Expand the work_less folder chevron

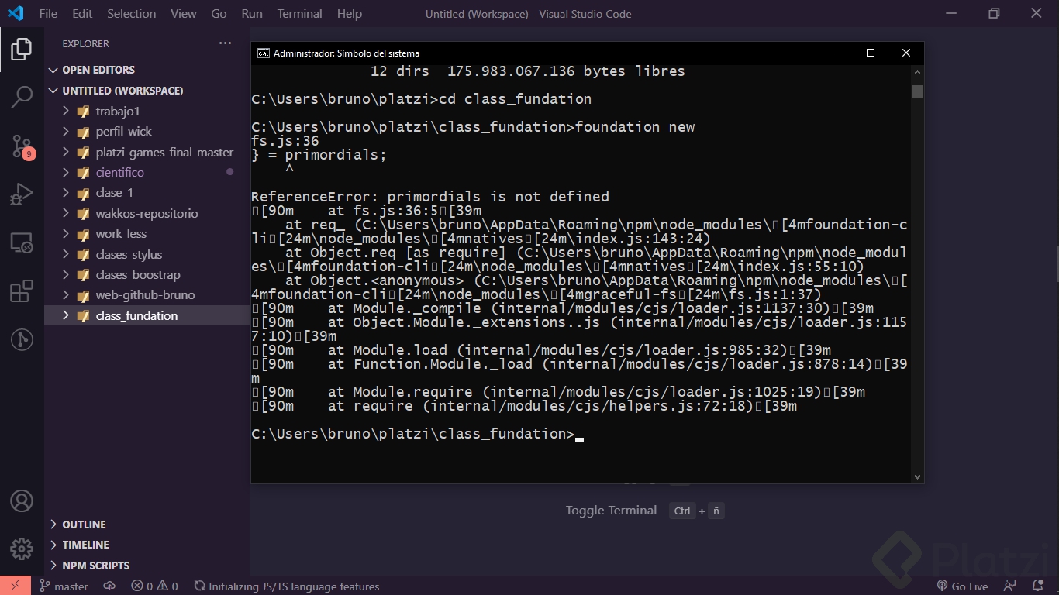point(66,234)
